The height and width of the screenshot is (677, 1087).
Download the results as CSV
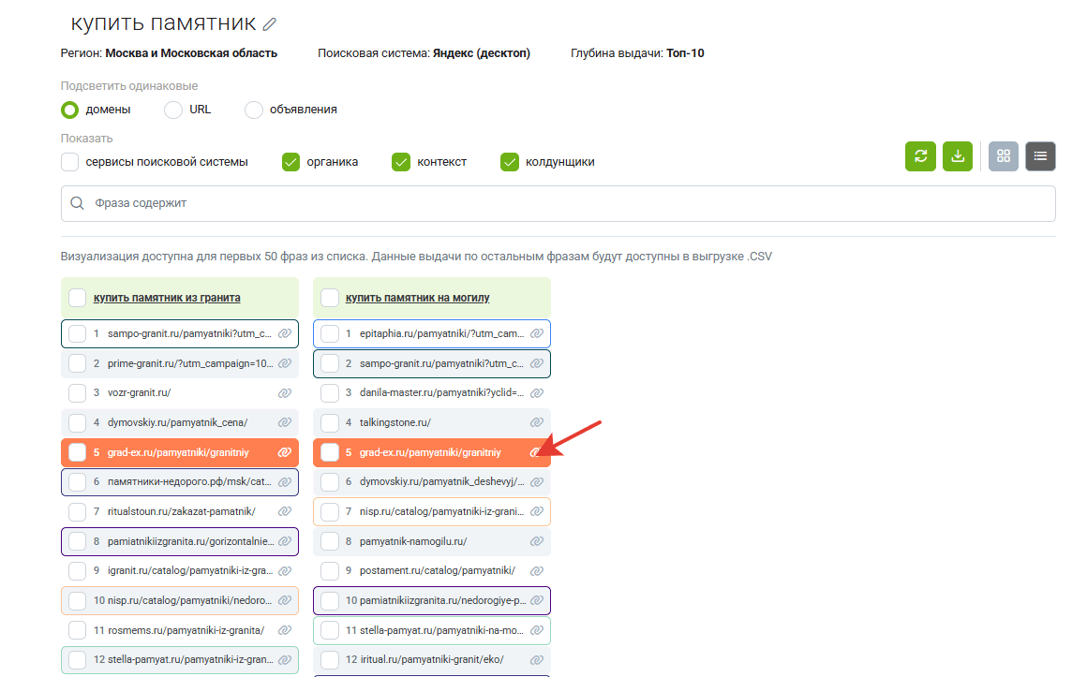[x=958, y=156]
